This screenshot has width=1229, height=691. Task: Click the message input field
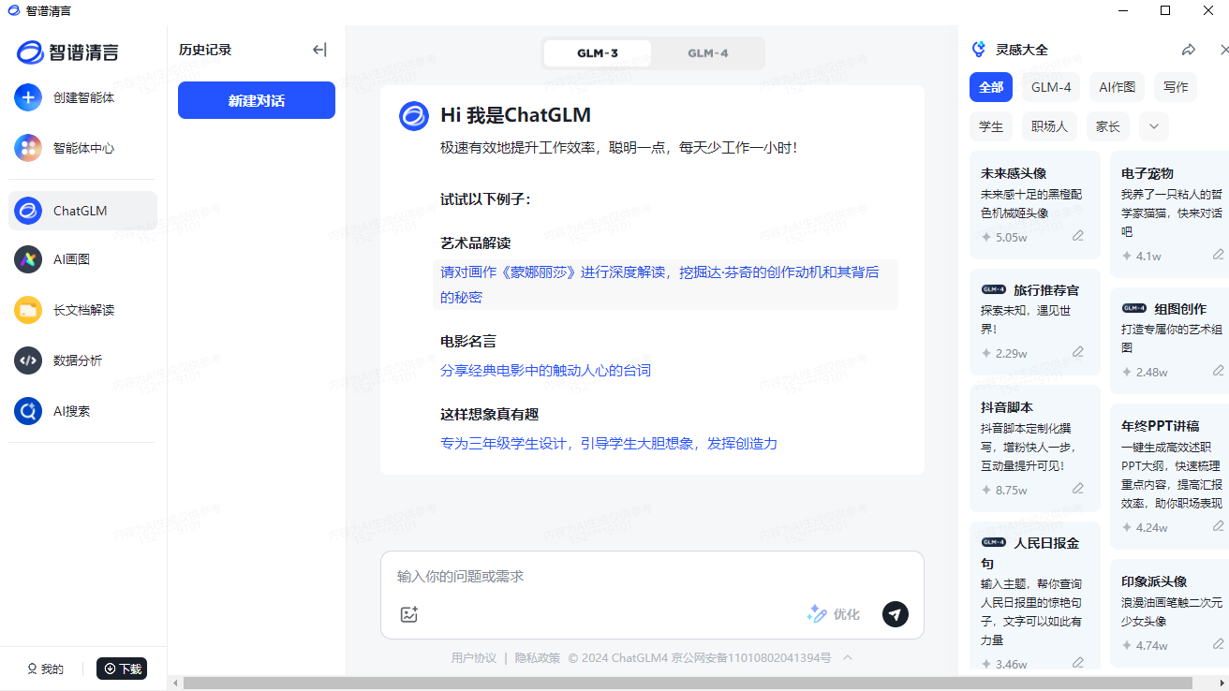tap(609, 577)
